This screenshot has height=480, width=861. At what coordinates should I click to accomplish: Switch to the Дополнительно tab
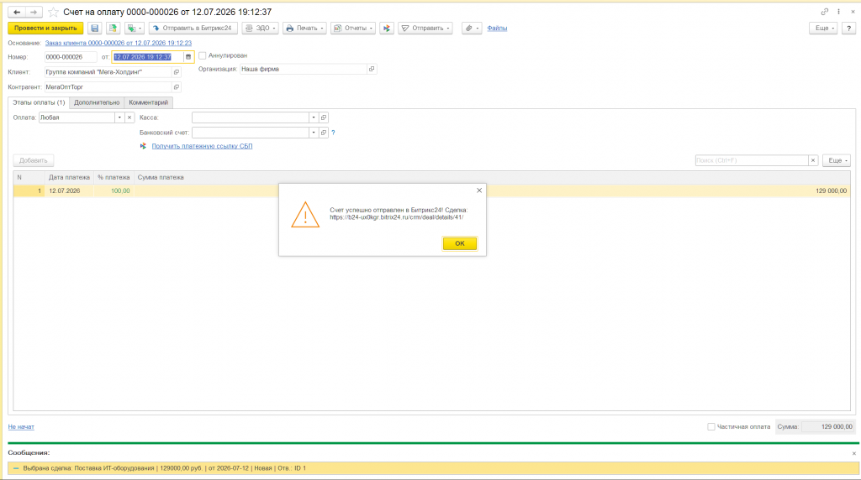(97, 102)
